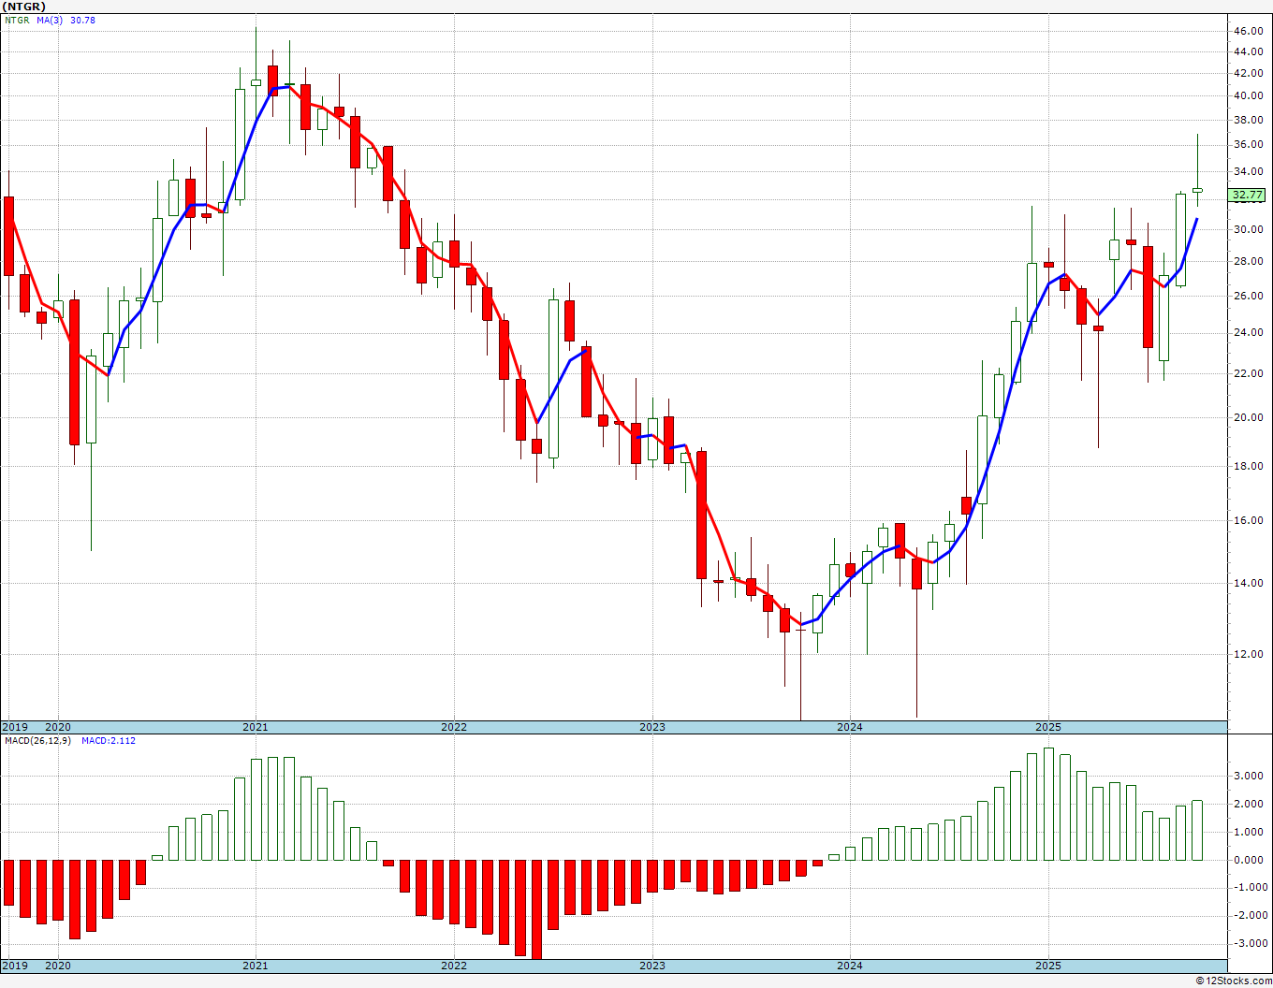Click the tallest green MACD bar at 2025
The image size is (1273, 988).
(x=1048, y=804)
